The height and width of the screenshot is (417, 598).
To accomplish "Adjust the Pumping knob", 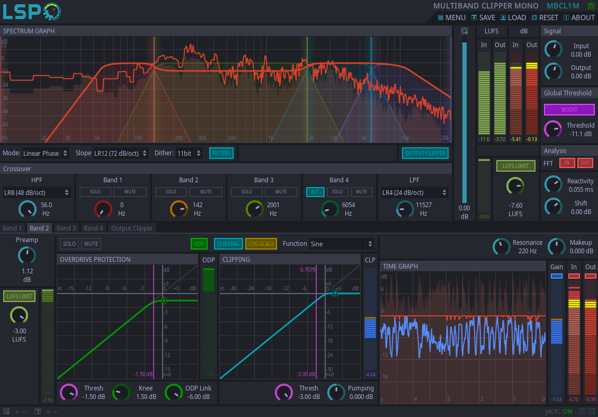I will pyautogui.click(x=336, y=392).
